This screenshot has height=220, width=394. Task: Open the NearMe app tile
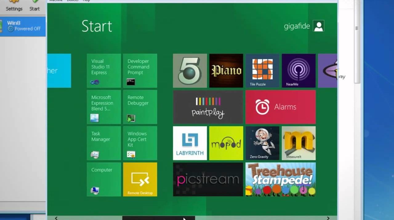pos(299,71)
